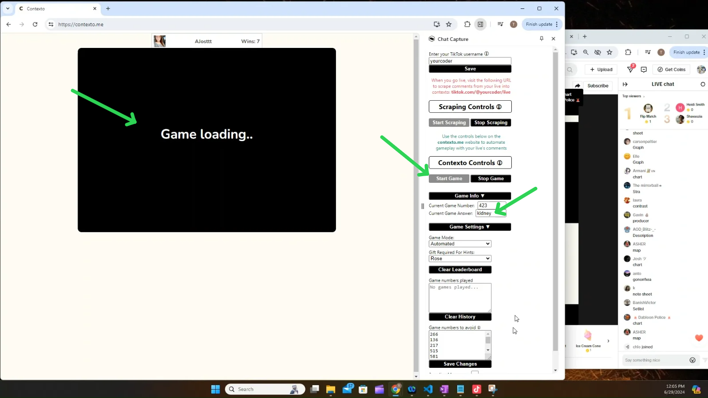This screenshot has width=708, height=398.
Task: Click Say something nice chat box
Action: coord(655,360)
